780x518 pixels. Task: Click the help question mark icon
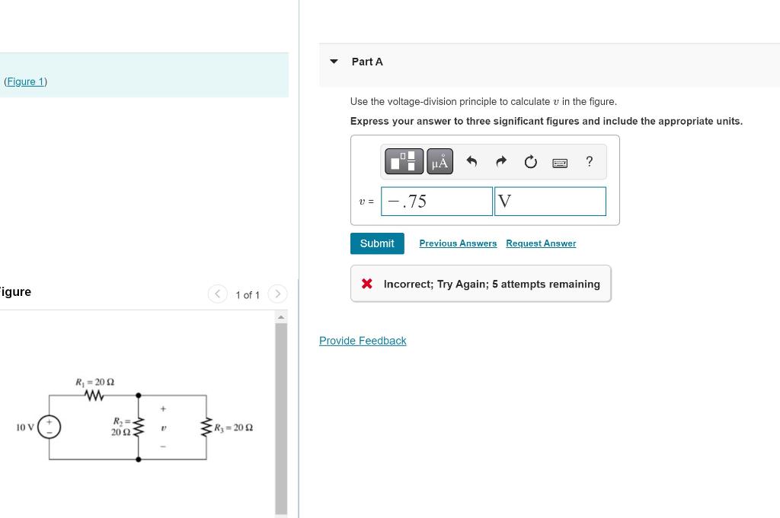pos(589,161)
